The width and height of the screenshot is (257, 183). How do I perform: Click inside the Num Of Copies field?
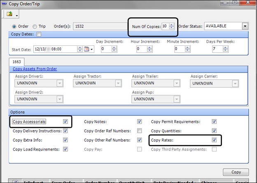[165, 26]
